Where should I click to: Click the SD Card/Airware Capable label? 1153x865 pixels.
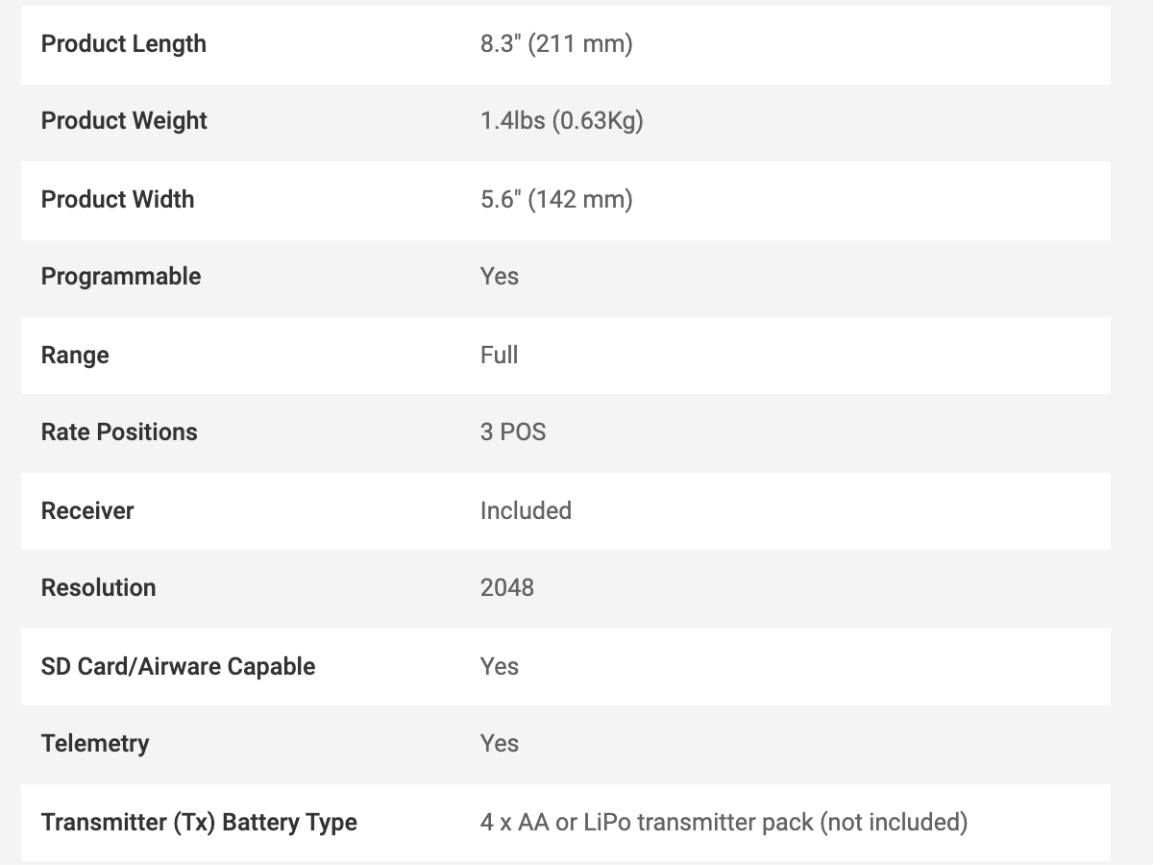[x=178, y=667]
